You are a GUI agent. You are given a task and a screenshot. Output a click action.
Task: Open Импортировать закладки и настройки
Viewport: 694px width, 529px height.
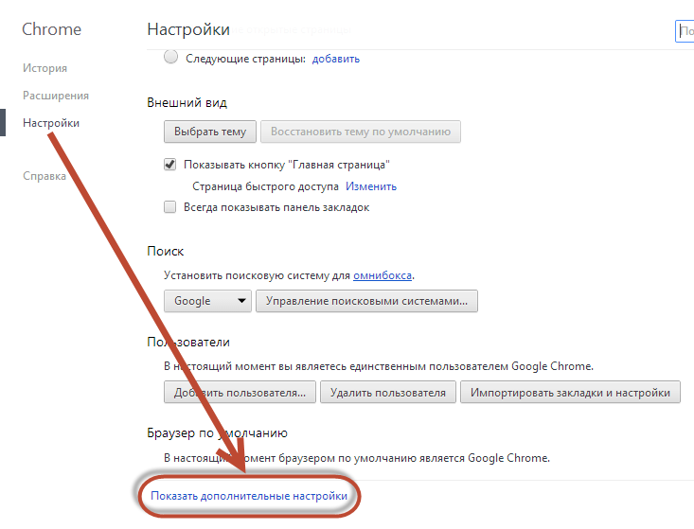(x=570, y=393)
